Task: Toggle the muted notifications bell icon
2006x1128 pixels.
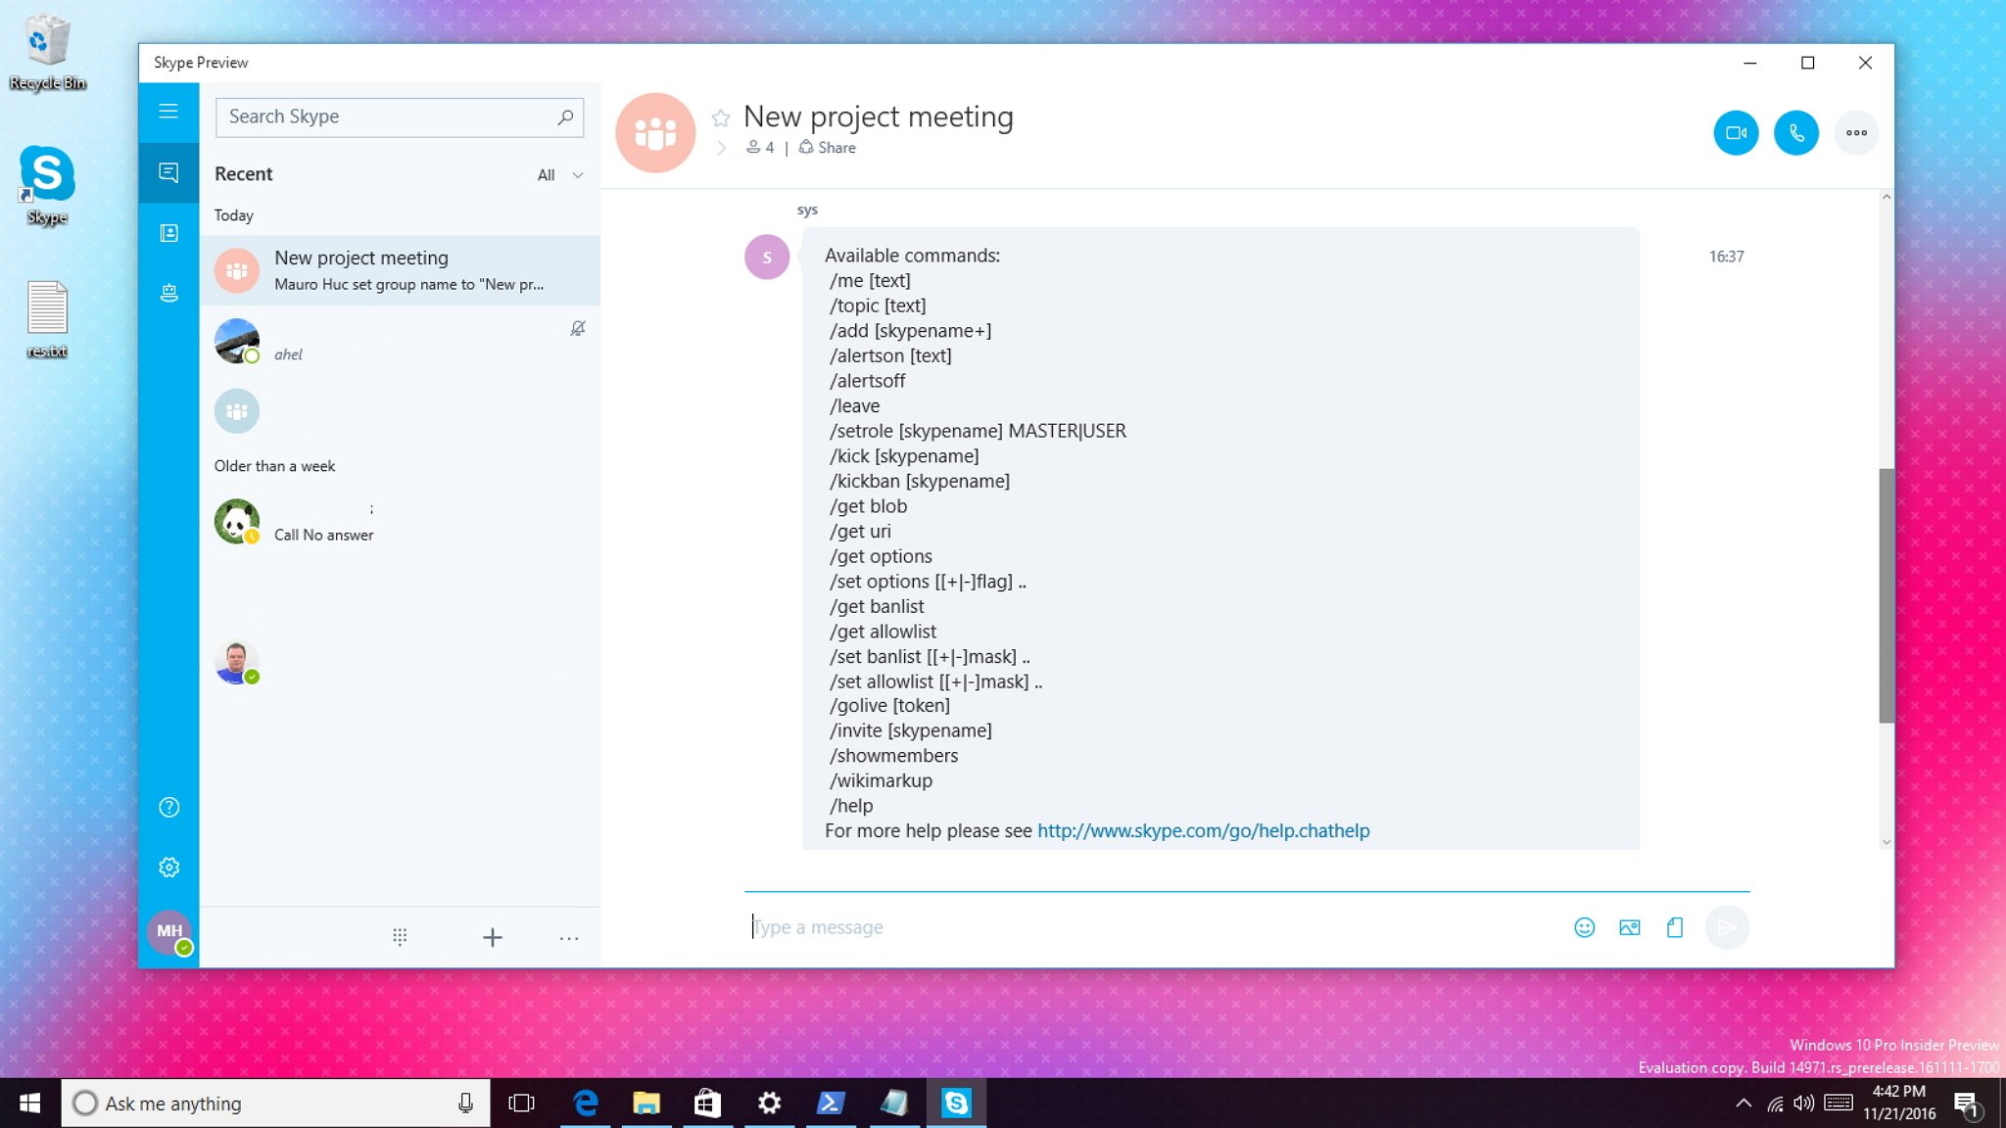Action: [578, 329]
